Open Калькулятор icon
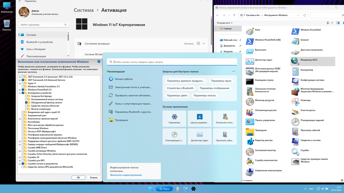This screenshot has height=193, width=344. point(295,72)
